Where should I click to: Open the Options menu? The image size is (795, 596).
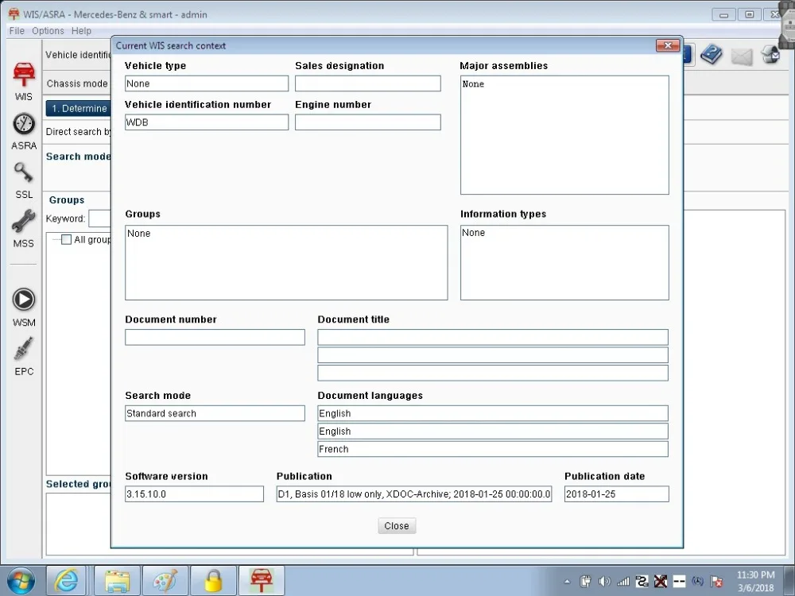pyautogui.click(x=48, y=31)
